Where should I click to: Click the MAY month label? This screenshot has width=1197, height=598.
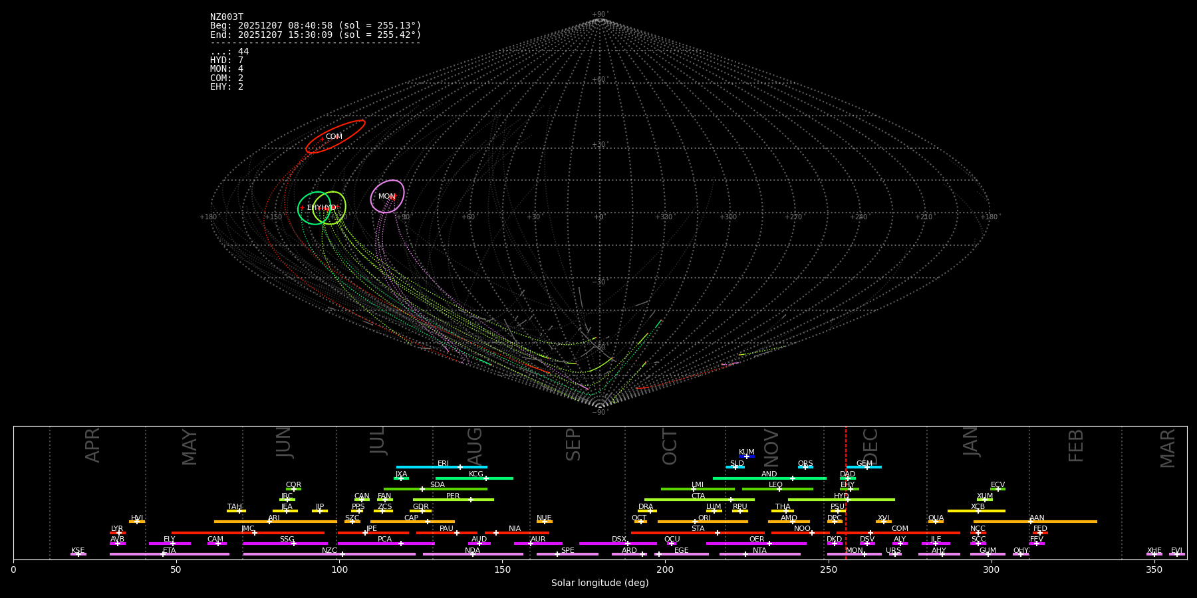190,447
